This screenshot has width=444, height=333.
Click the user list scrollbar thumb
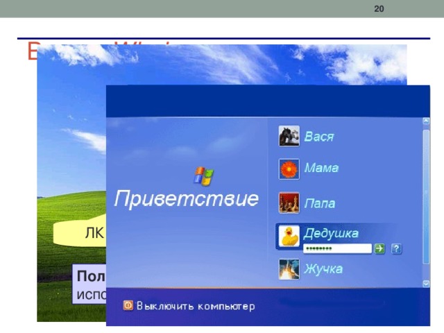click(x=426, y=197)
